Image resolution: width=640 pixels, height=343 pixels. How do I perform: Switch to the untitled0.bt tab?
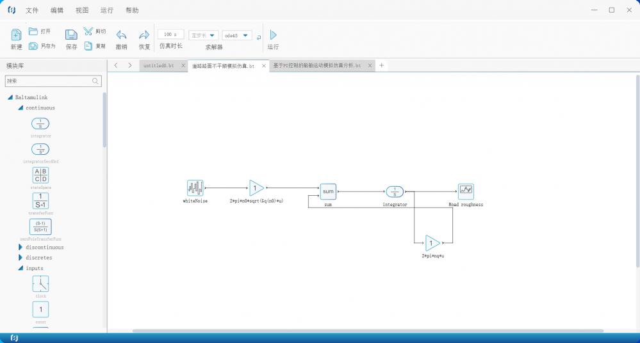pos(158,65)
